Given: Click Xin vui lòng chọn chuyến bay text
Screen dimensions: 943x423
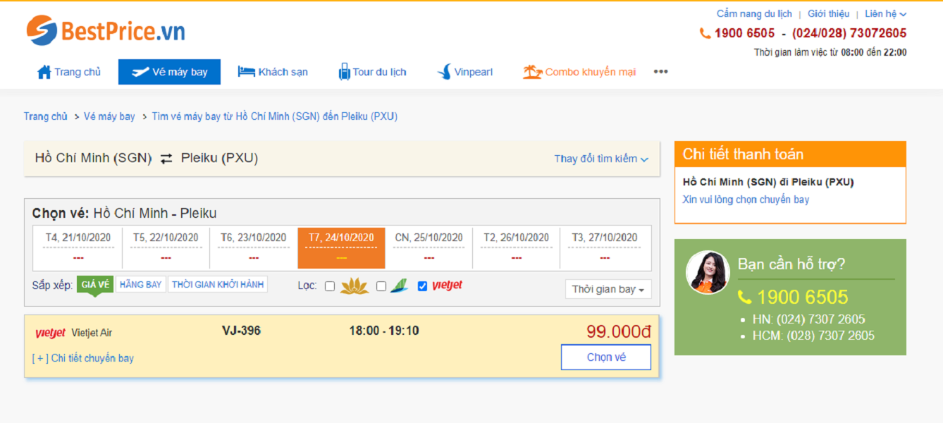Looking at the screenshot, I should click(746, 200).
